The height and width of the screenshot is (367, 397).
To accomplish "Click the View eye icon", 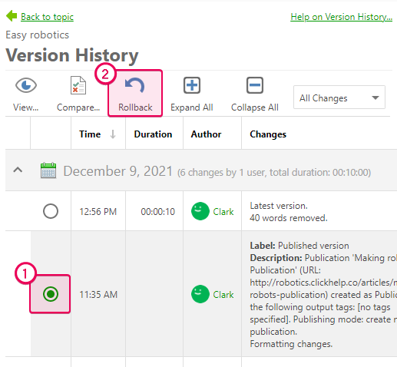I will point(26,85).
